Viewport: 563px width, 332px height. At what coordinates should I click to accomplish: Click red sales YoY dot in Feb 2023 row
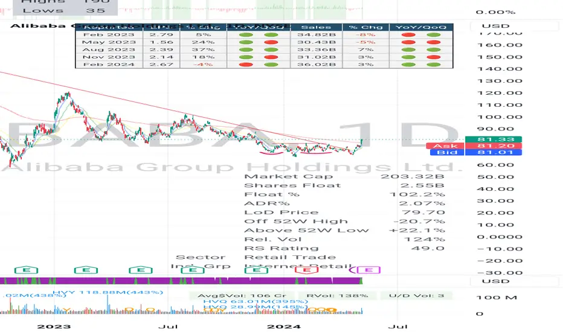[x=408, y=35]
